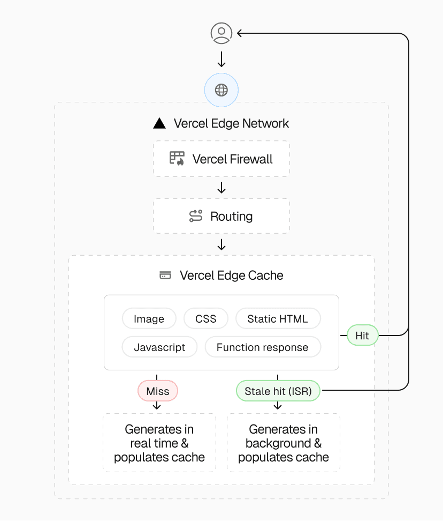Image resolution: width=443 pixels, height=521 pixels.
Task: Click the Javascript pill
Action: point(159,347)
